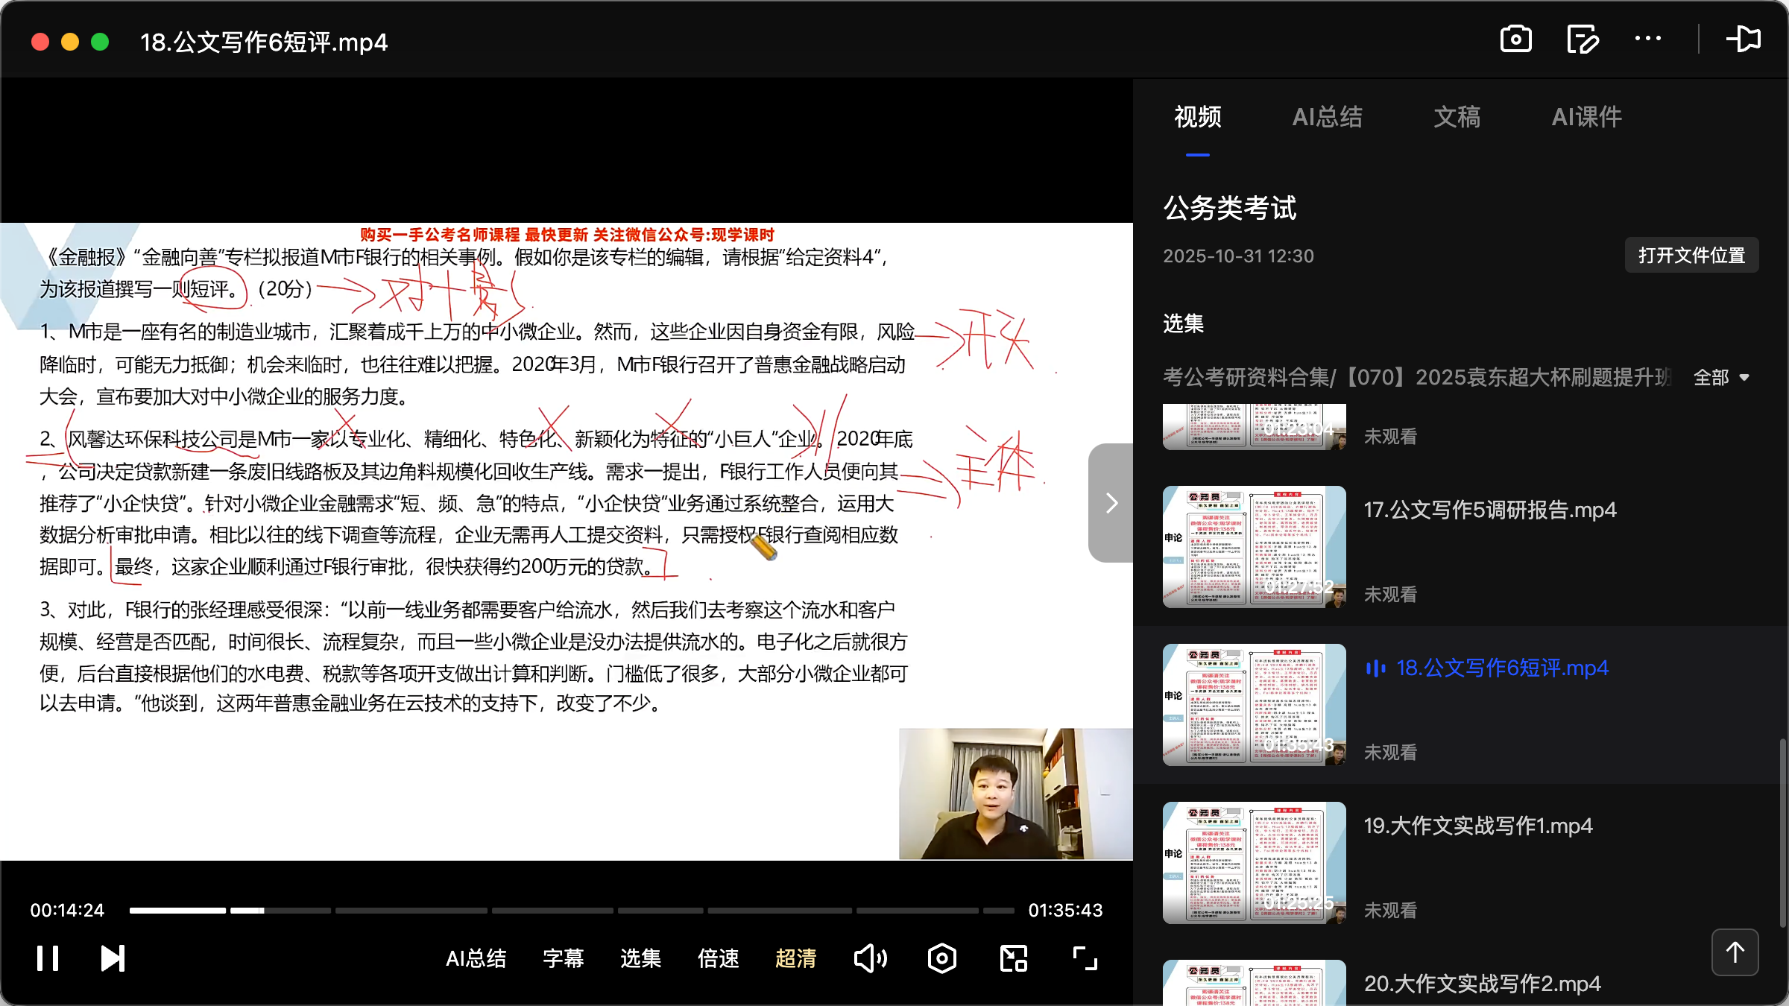Image resolution: width=1789 pixels, height=1006 pixels.
Task: Pause the video playback
Action: 47,958
